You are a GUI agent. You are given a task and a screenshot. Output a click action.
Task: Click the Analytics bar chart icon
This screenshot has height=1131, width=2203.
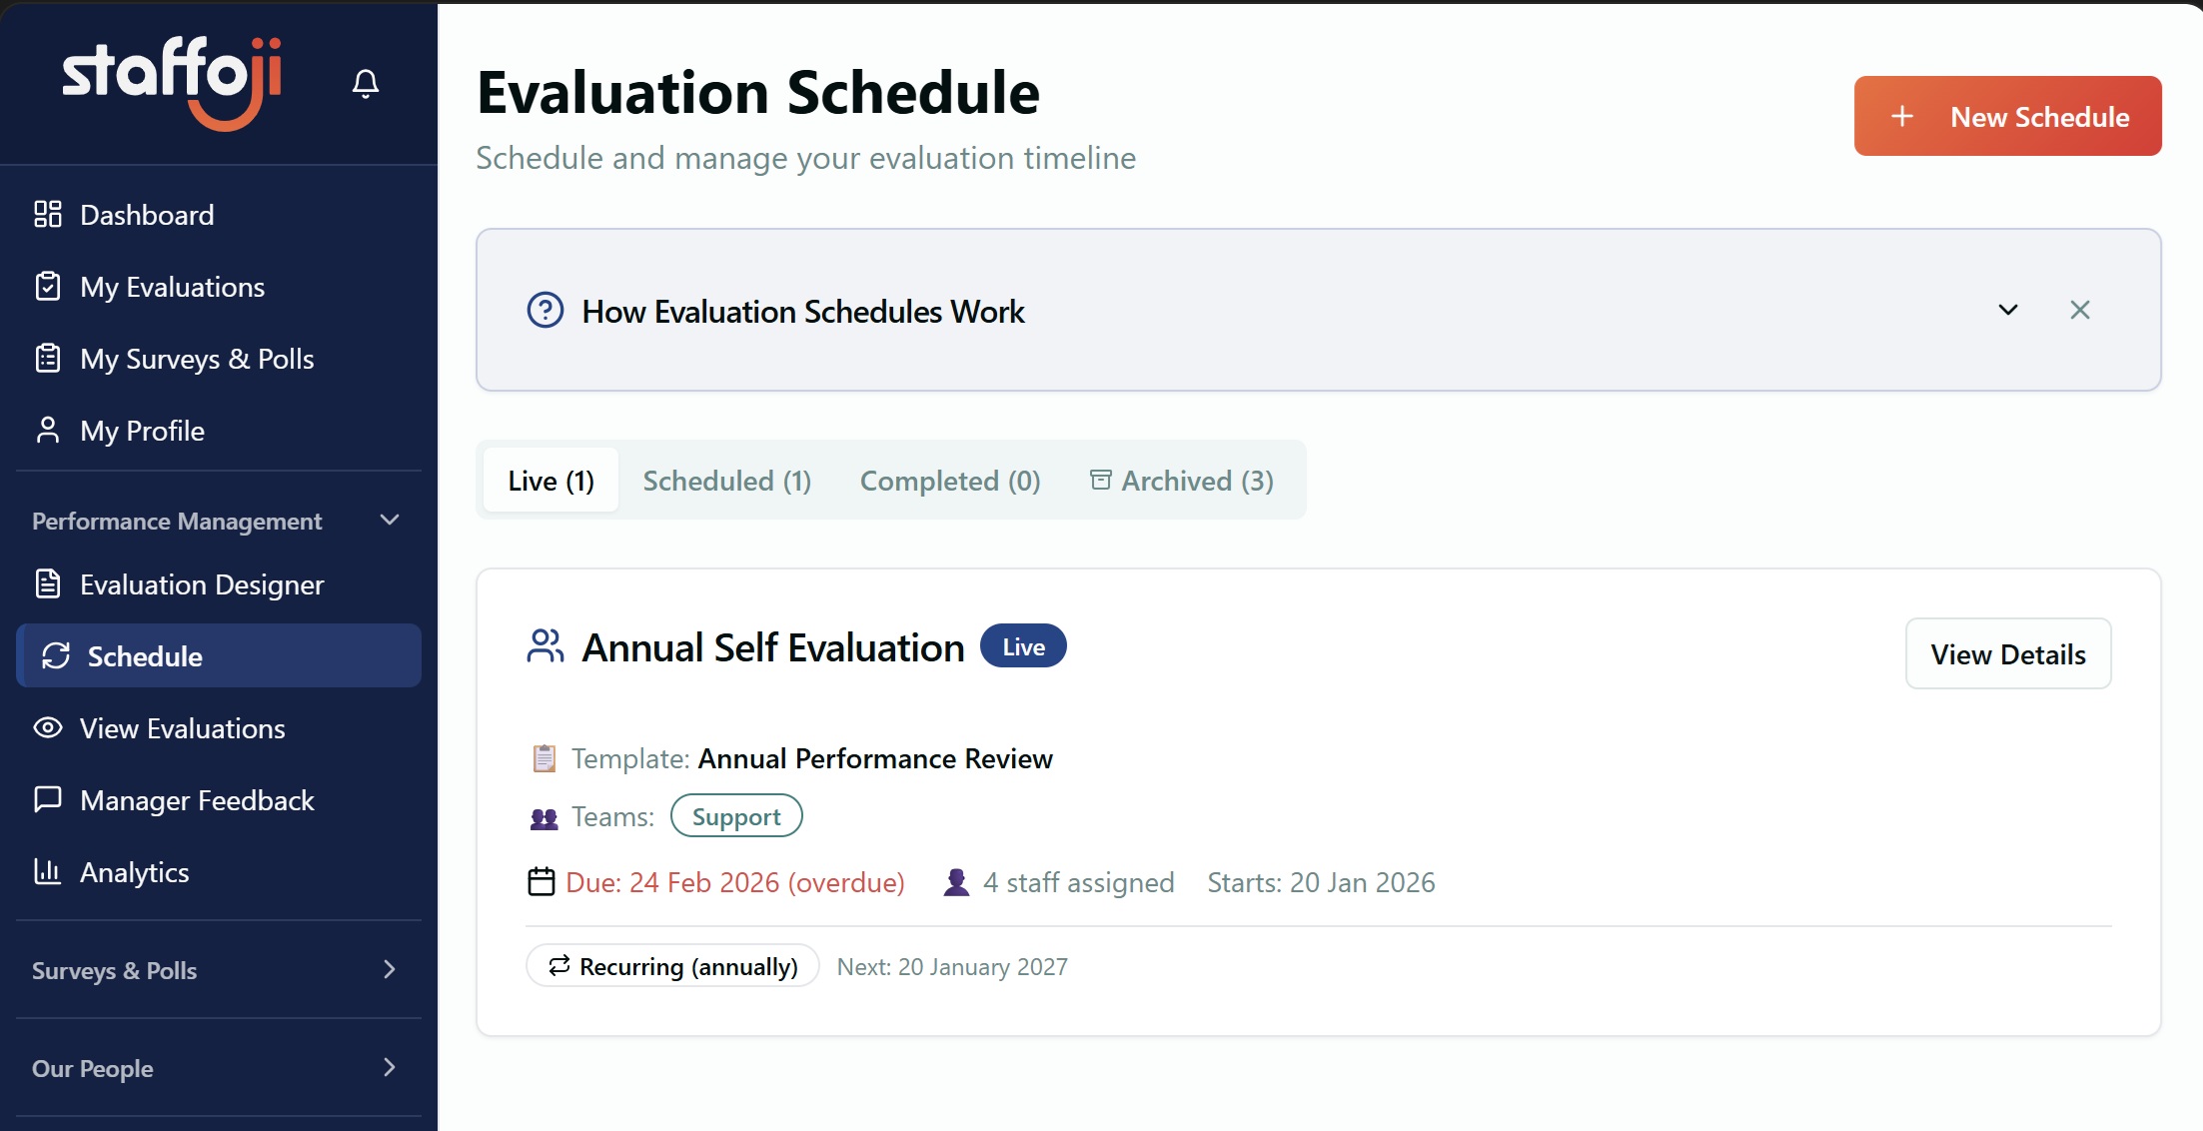coord(48,871)
